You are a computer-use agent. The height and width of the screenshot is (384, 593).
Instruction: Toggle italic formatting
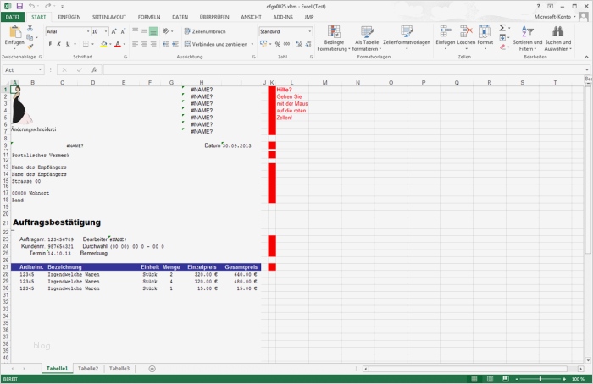pos(59,44)
